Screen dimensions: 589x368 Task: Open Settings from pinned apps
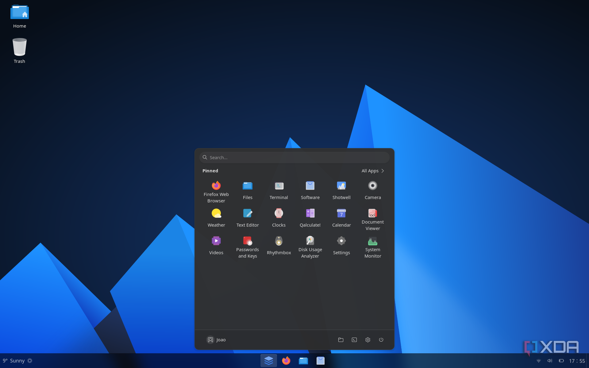point(341,245)
